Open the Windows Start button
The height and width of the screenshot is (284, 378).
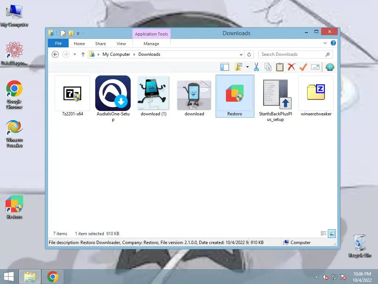tap(9, 277)
